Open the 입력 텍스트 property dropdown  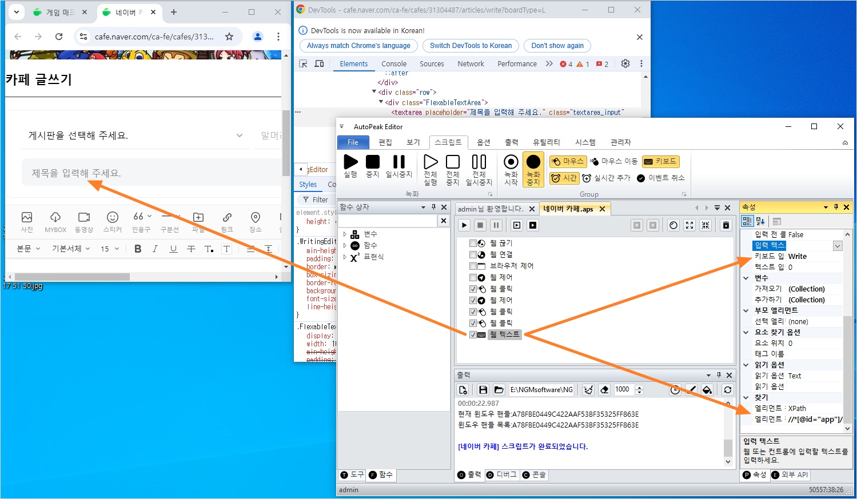click(x=838, y=246)
